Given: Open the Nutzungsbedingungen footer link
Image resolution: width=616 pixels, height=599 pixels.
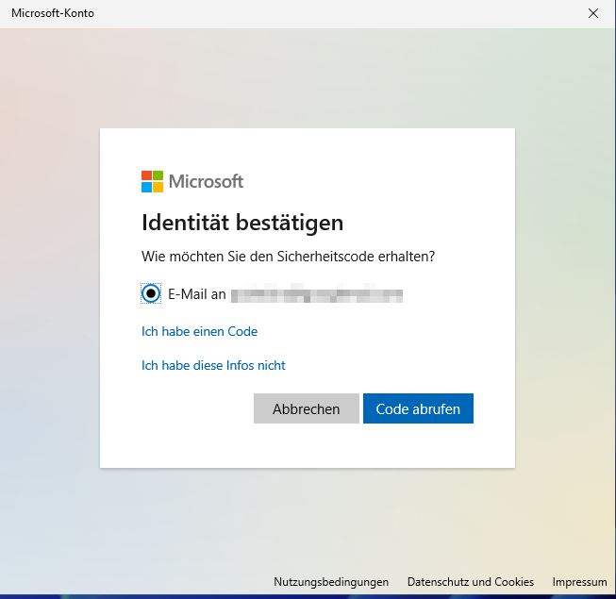Looking at the screenshot, I should [331, 582].
